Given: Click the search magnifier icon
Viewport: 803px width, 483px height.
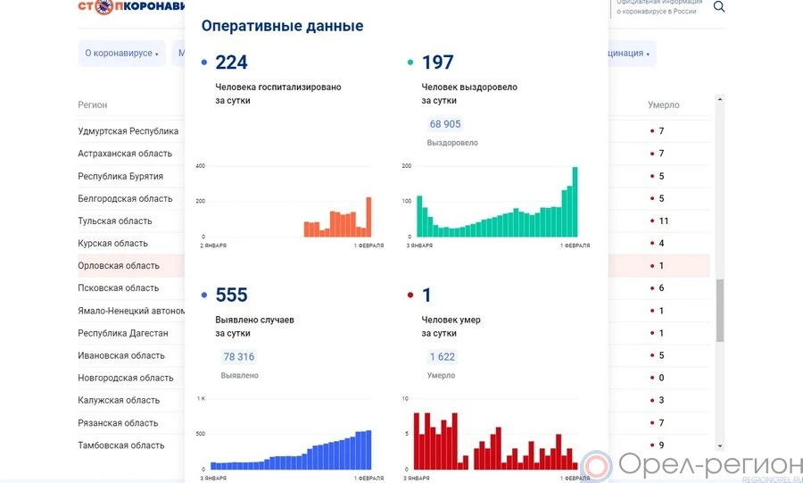Looking at the screenshot, I should 718,7.
